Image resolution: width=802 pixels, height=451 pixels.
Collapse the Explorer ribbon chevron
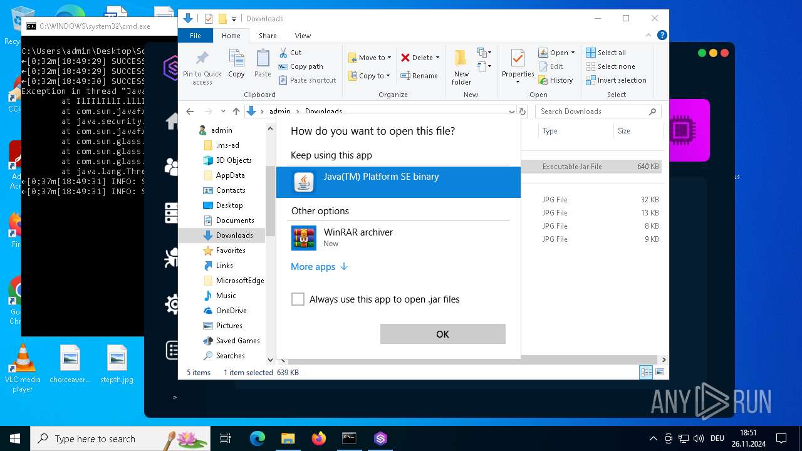click(x=648, y=36)
